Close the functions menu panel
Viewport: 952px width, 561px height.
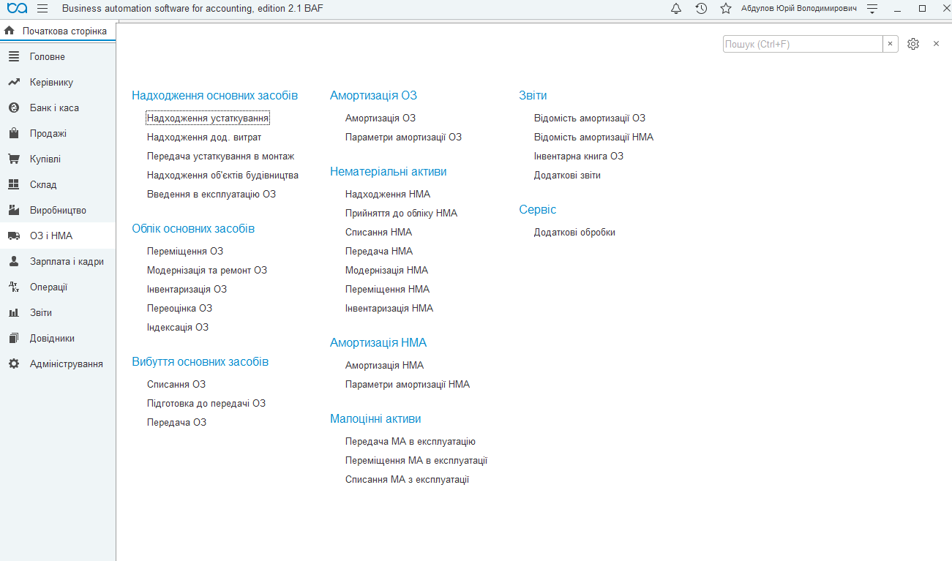[x=936, y=44]
